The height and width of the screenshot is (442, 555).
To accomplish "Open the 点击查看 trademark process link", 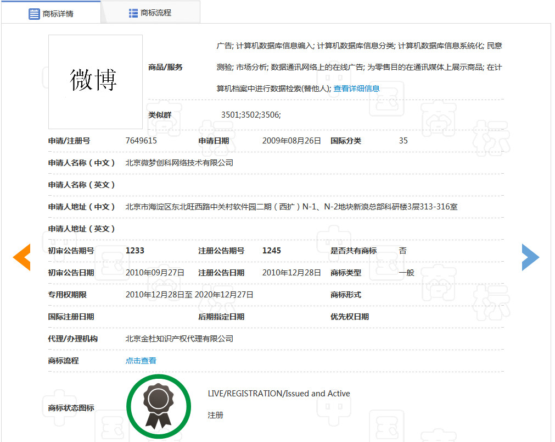I will tap(141, 361).
